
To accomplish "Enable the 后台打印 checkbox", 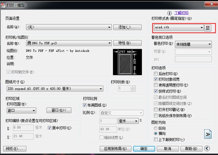I will 156,73.
